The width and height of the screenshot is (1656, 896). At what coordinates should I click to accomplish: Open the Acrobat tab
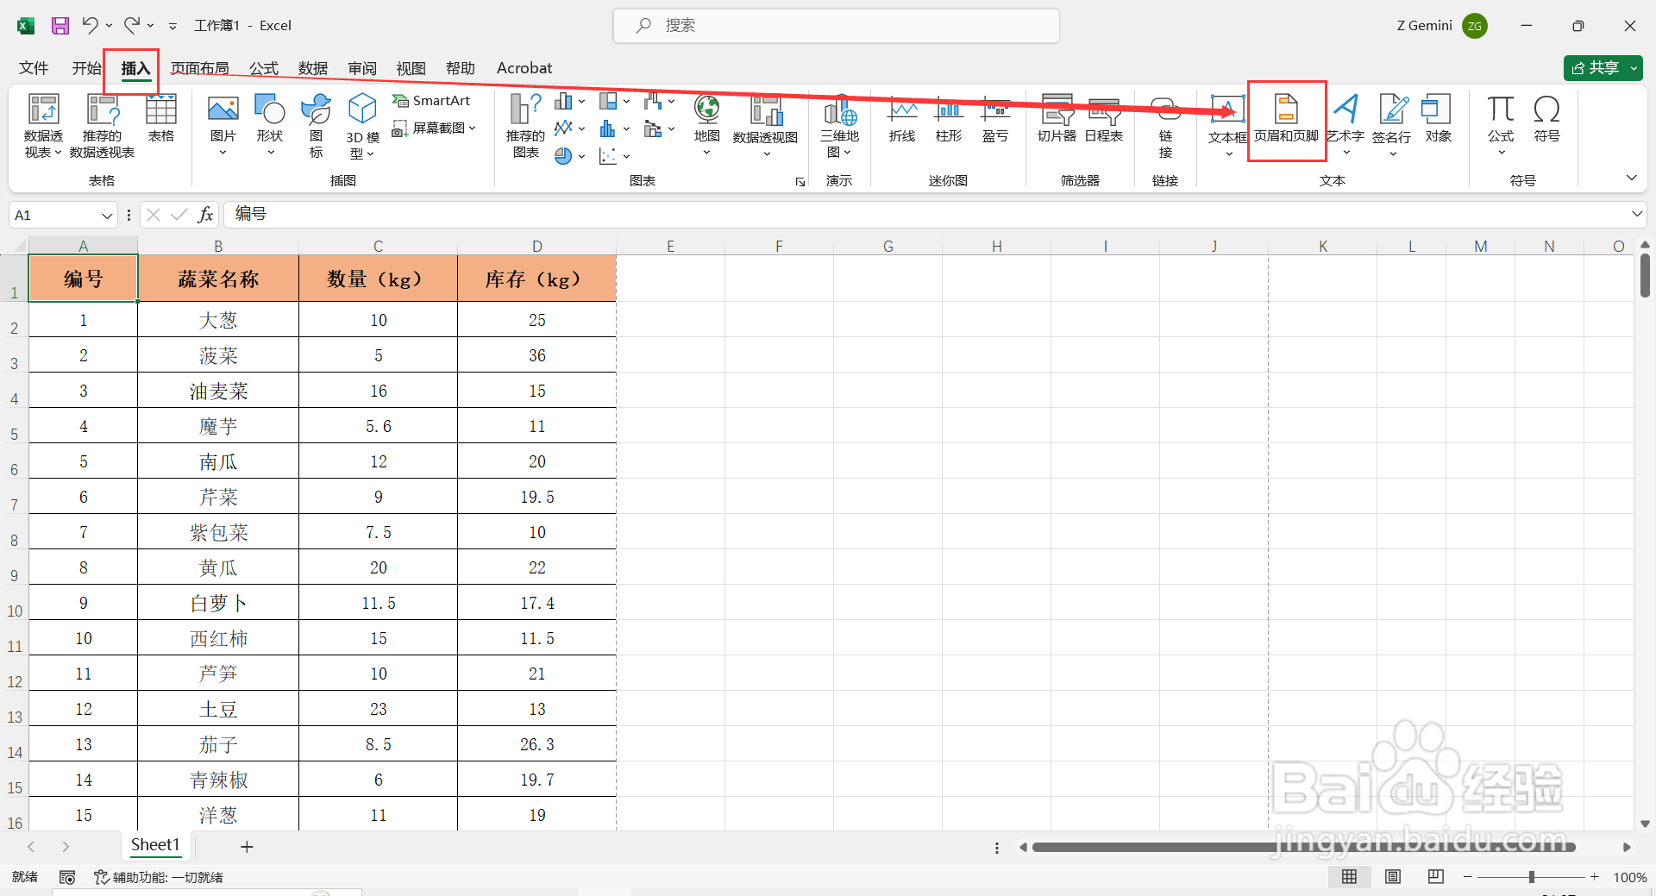pyautogui.click(x=524, y=68)
